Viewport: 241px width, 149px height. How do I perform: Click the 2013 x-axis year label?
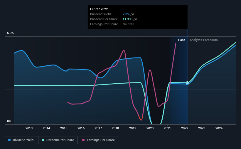click(x=29, y=128)
